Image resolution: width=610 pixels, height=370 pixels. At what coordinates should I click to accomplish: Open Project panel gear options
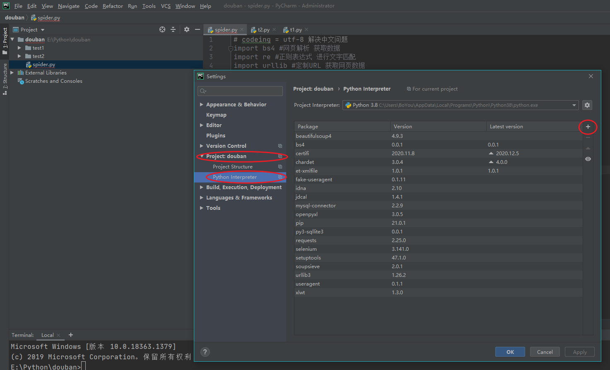(x=187, y=29)
